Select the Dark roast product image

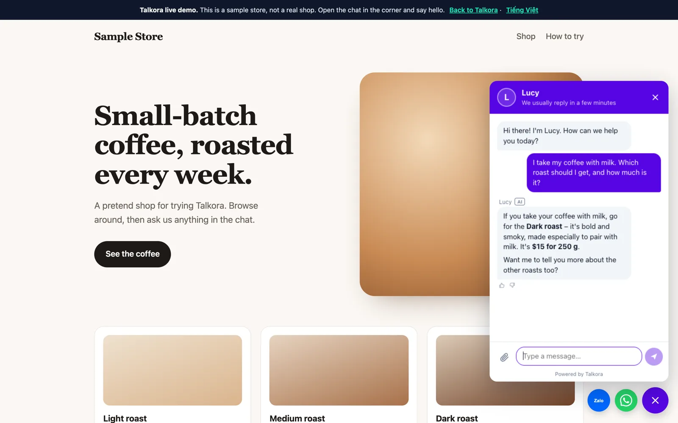(463, 370)
